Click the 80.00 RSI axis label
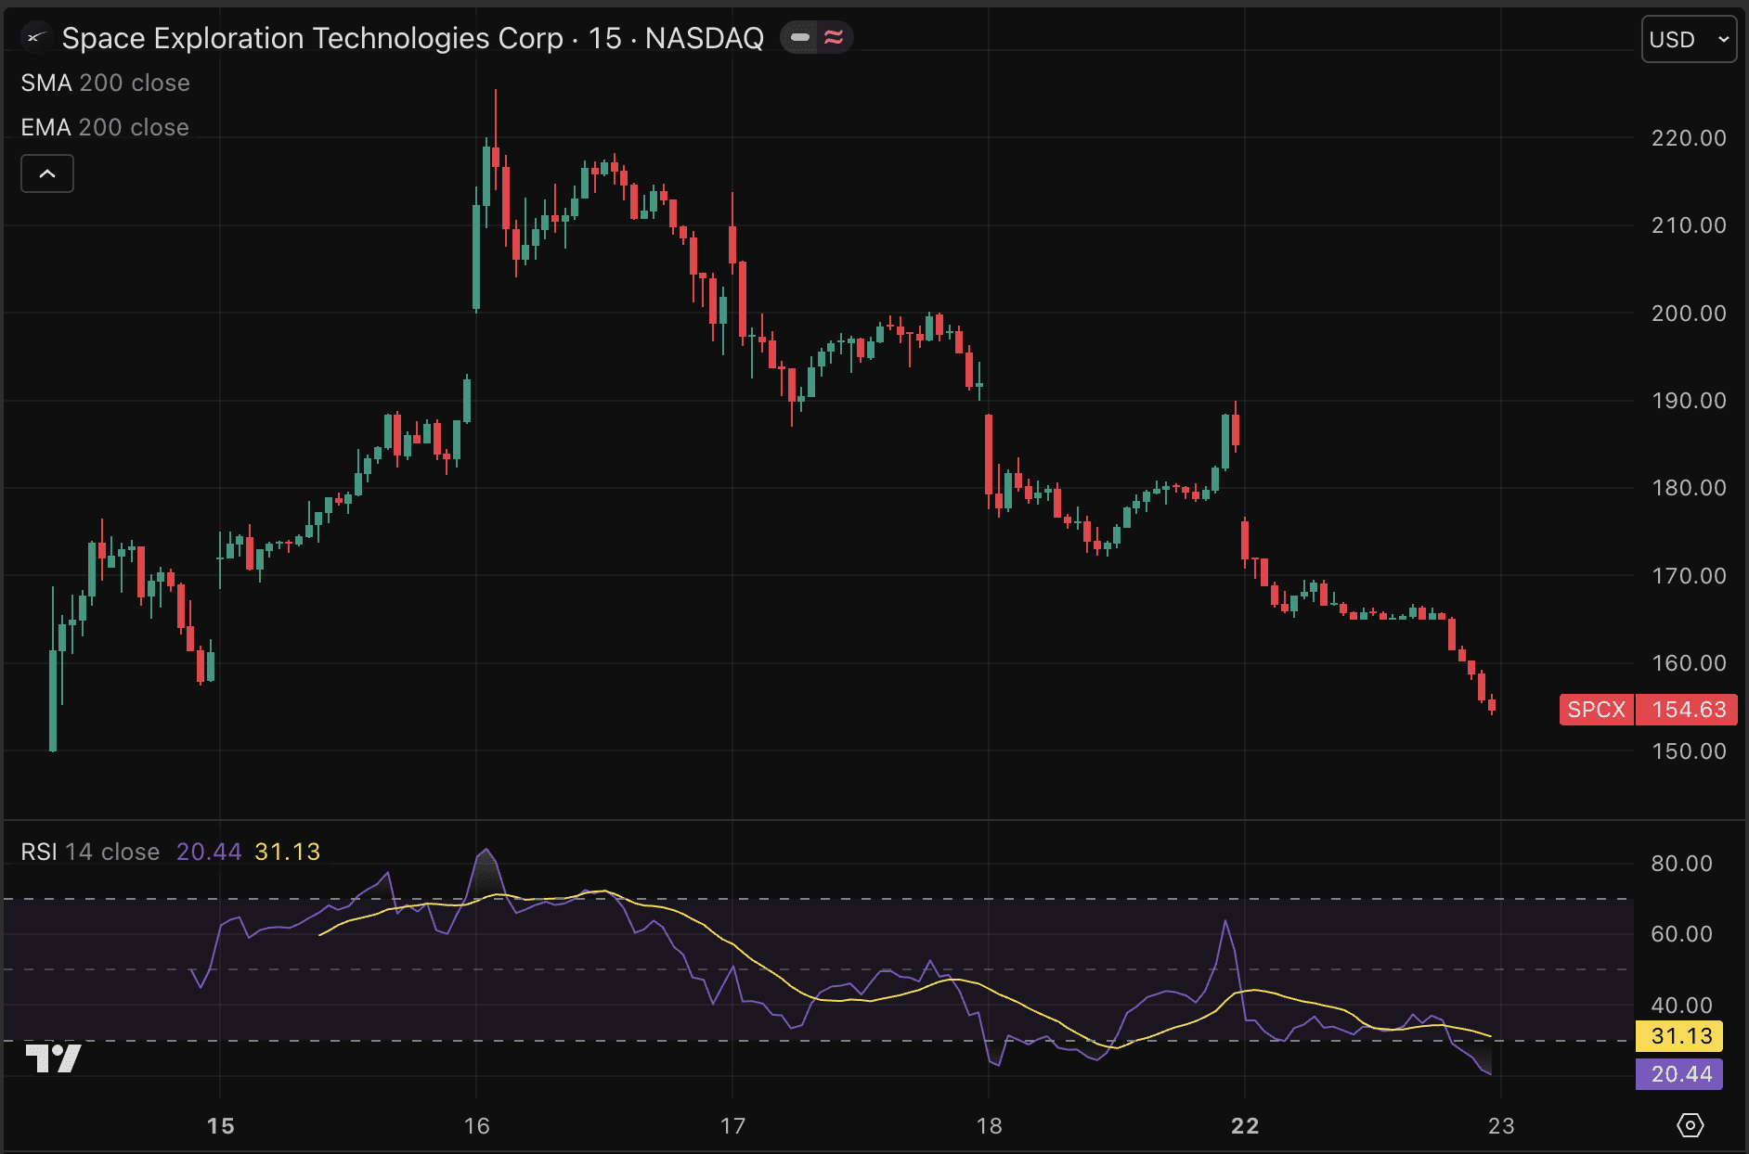Image resolution: width=1749 pixels, height=1154 pixels. coord(1681,864)
